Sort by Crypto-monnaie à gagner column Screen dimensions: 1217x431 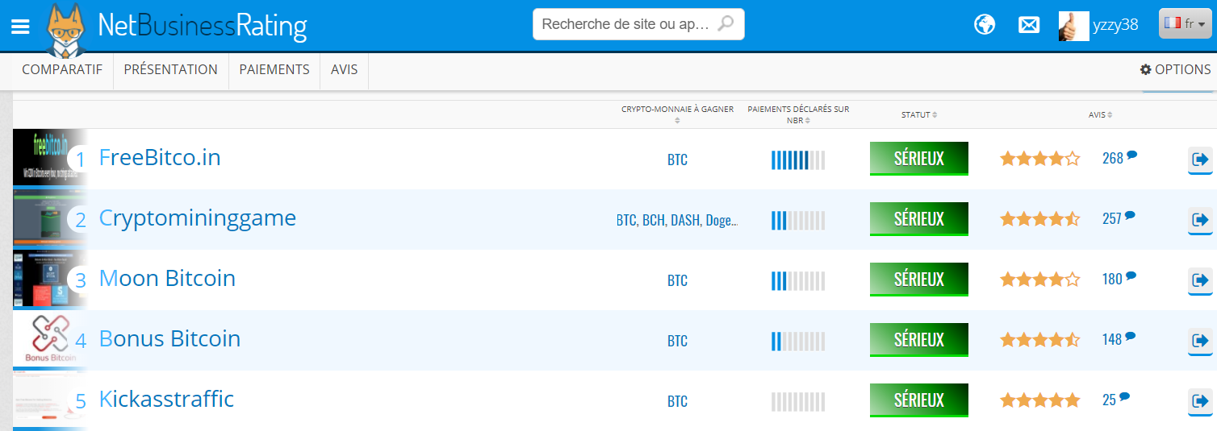[678, 114]
